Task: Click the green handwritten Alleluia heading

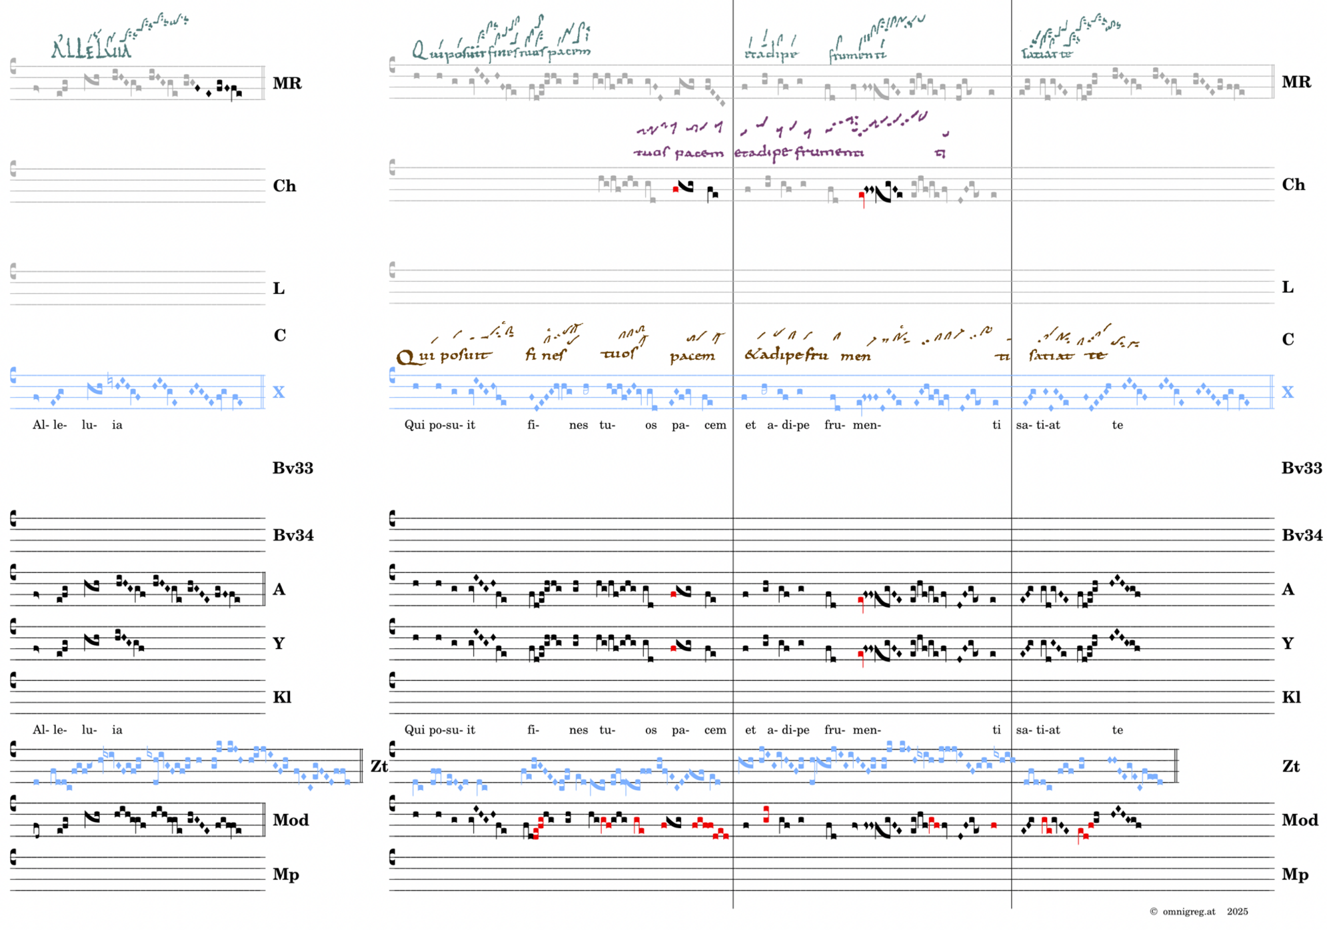Action: (x=91, y=49)
